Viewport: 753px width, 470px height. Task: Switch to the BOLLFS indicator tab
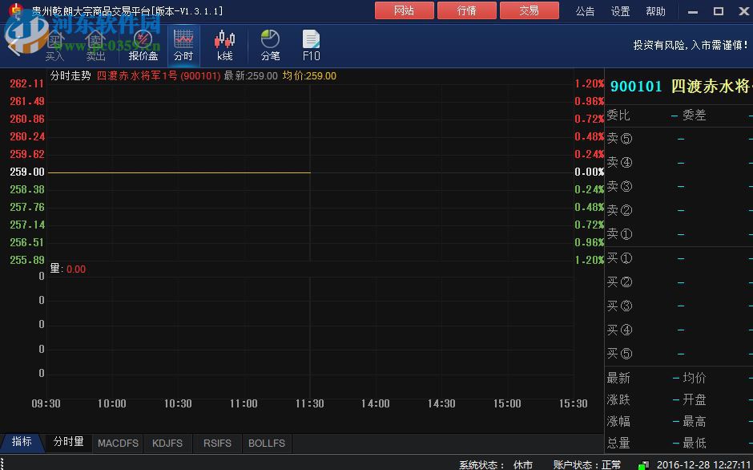click(267, 443)
